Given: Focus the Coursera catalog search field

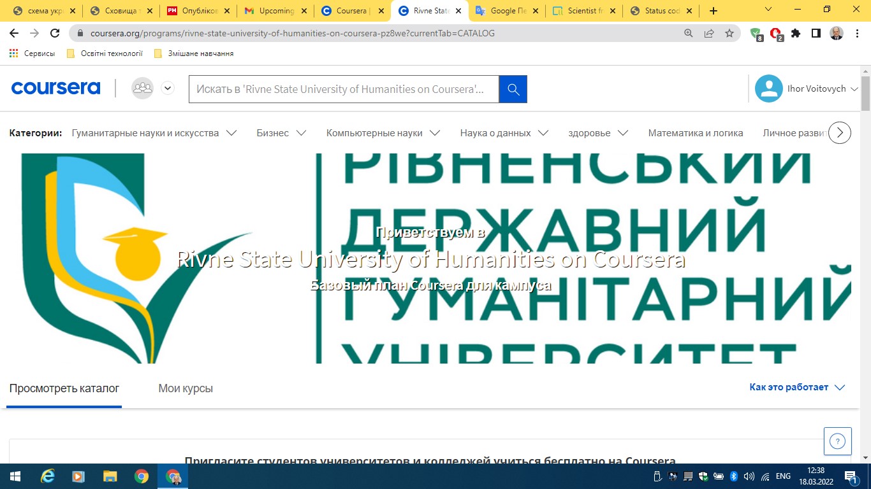Looking at the screenshot, I should (344, 89).
